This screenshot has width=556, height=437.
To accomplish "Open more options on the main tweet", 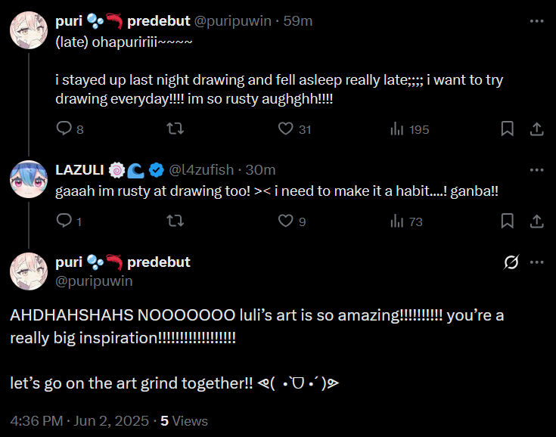I will [x=536, y=262].
